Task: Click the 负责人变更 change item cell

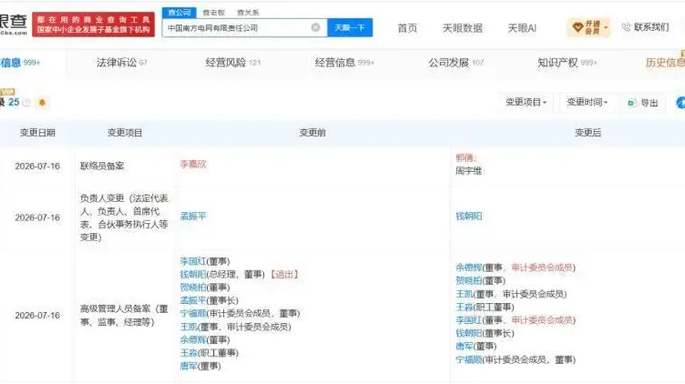Action: [124, 218]
